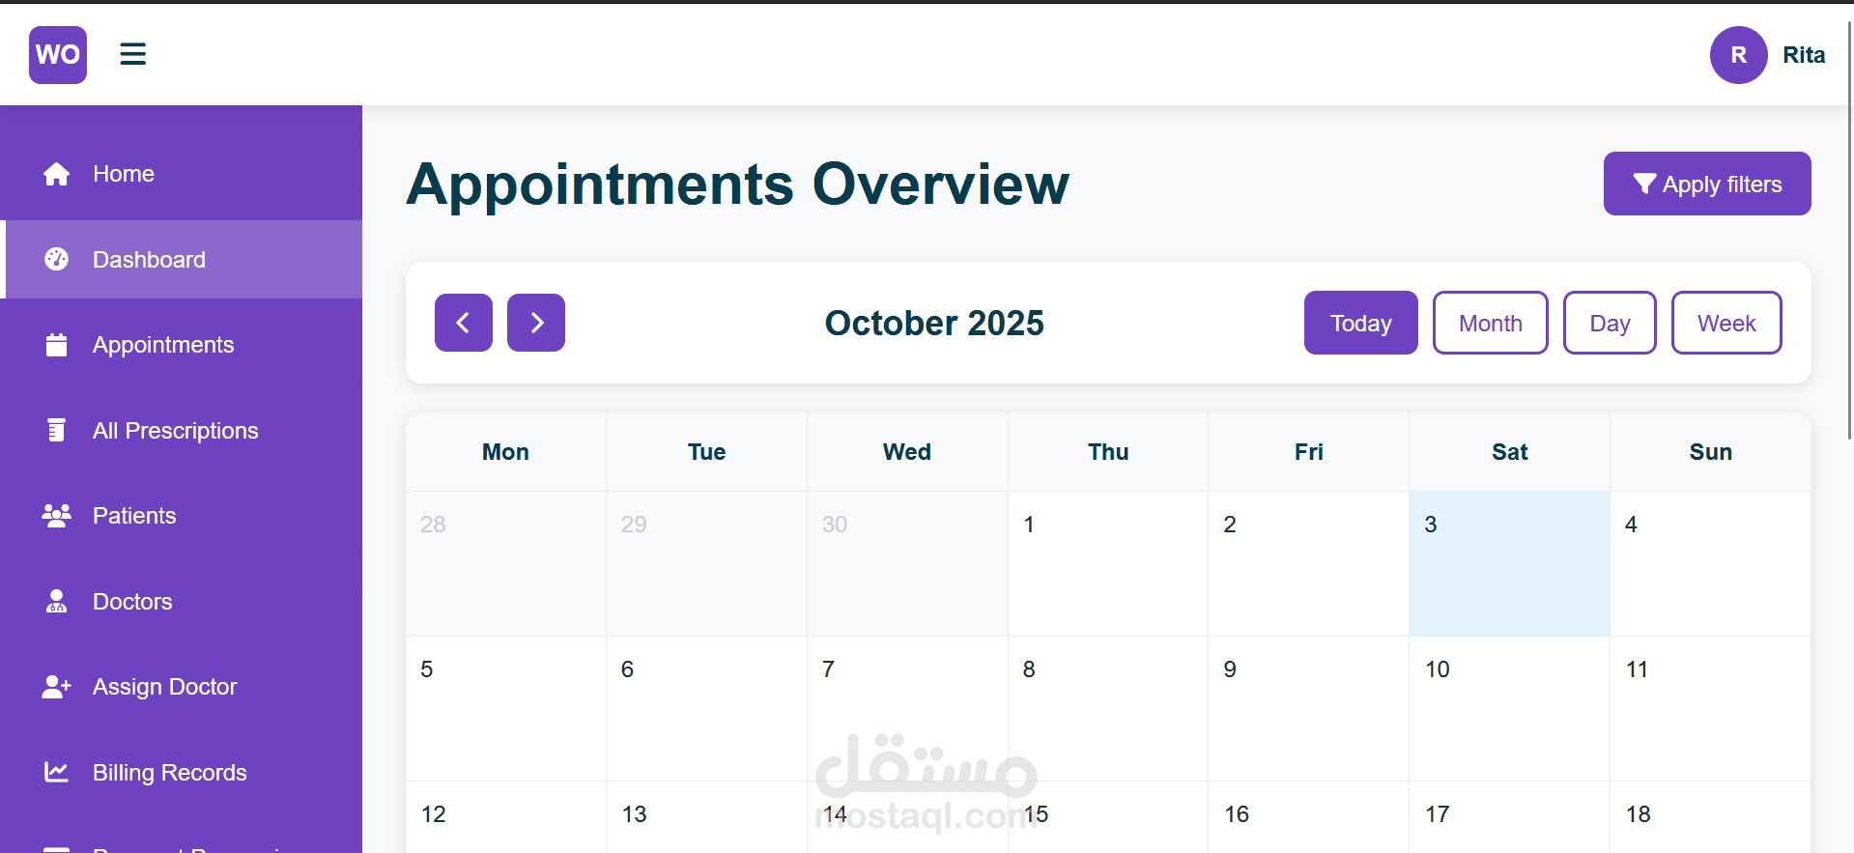
Task: Click the page vertical scrollbar
Action: click(1849, 232)
